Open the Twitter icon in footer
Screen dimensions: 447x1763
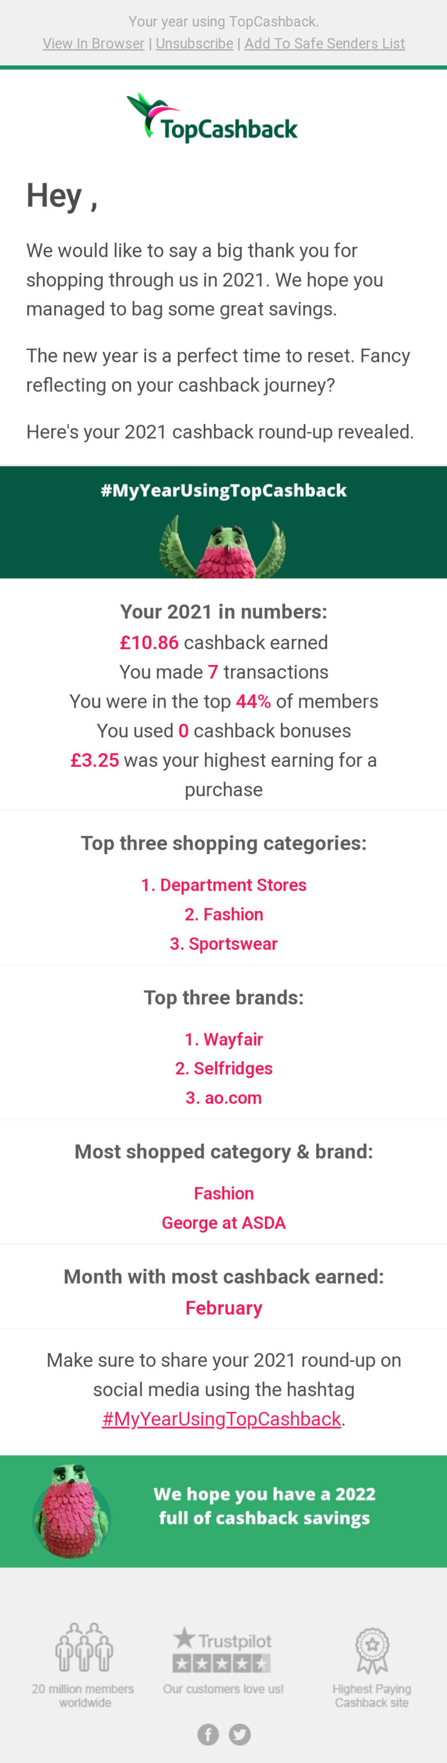point(240,1734)
